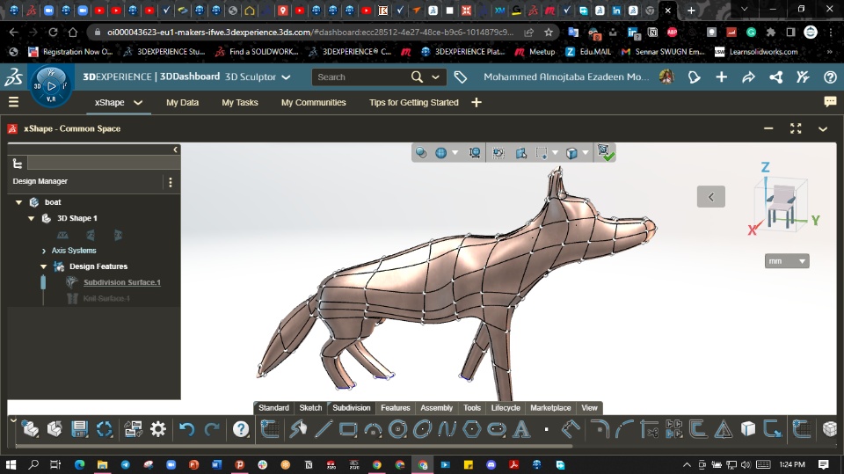Switch to the Assembly action bar tab
The height and width of the screenshot is (474, 844).
(437, 408)
